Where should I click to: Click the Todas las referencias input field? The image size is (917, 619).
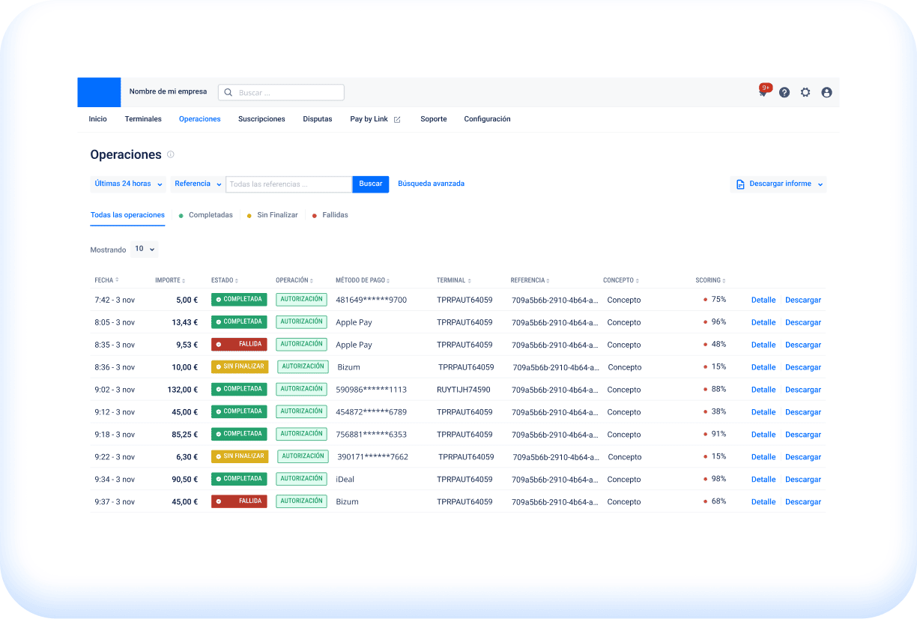[x=288, y=184]
